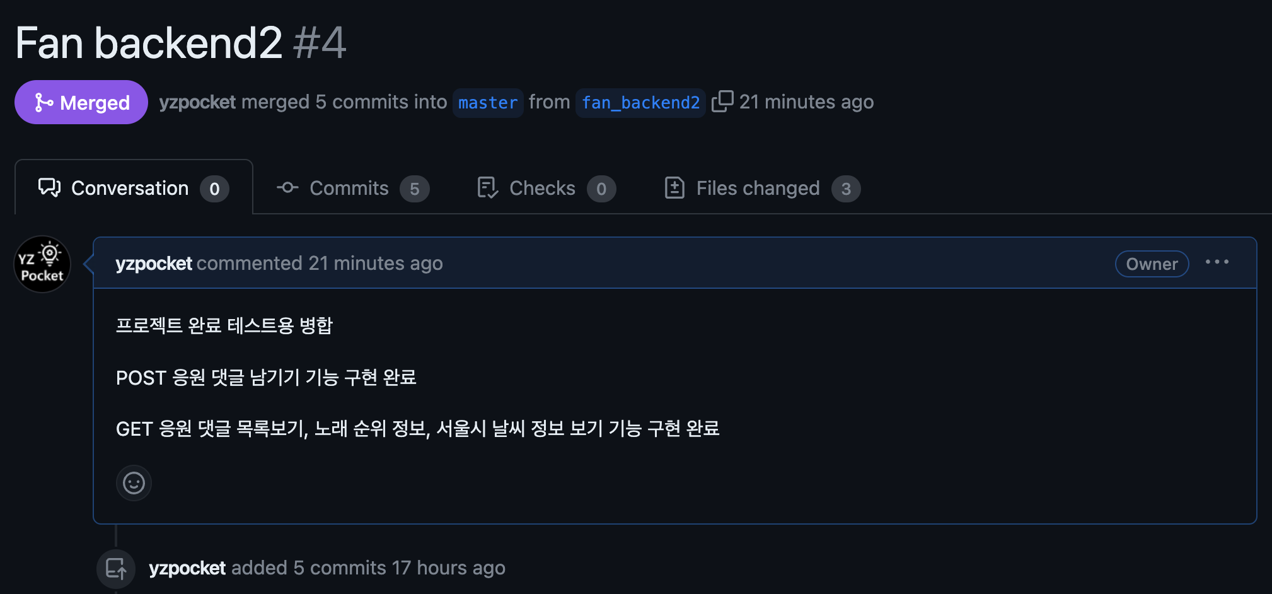Click the Files changed diff icon
The width and height of the screenshot is (1272, 594).
click(x=674, y=188)
